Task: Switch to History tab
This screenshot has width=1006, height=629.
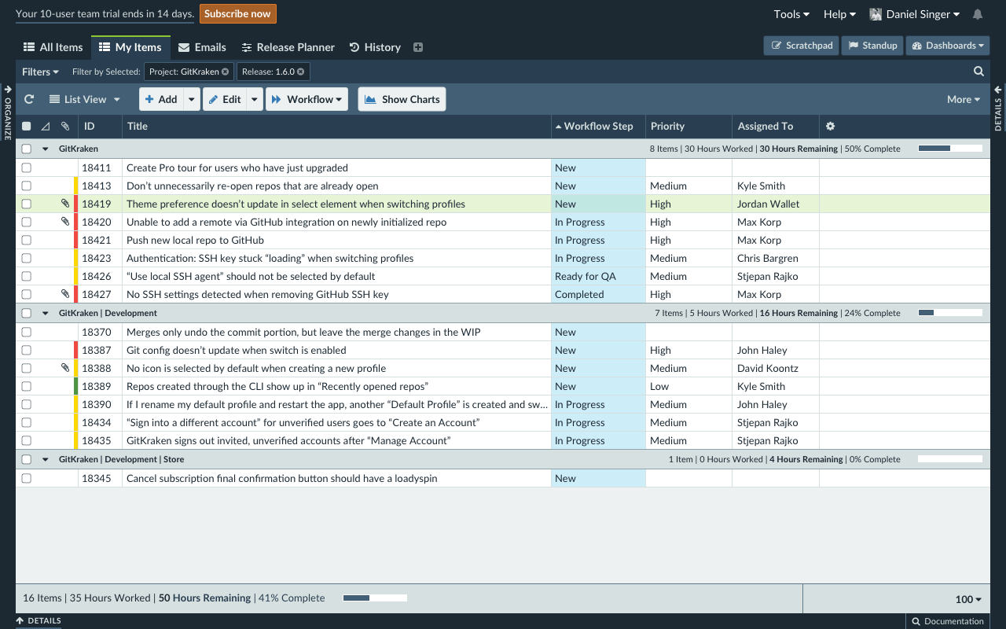Action: (x=375, y=47)
